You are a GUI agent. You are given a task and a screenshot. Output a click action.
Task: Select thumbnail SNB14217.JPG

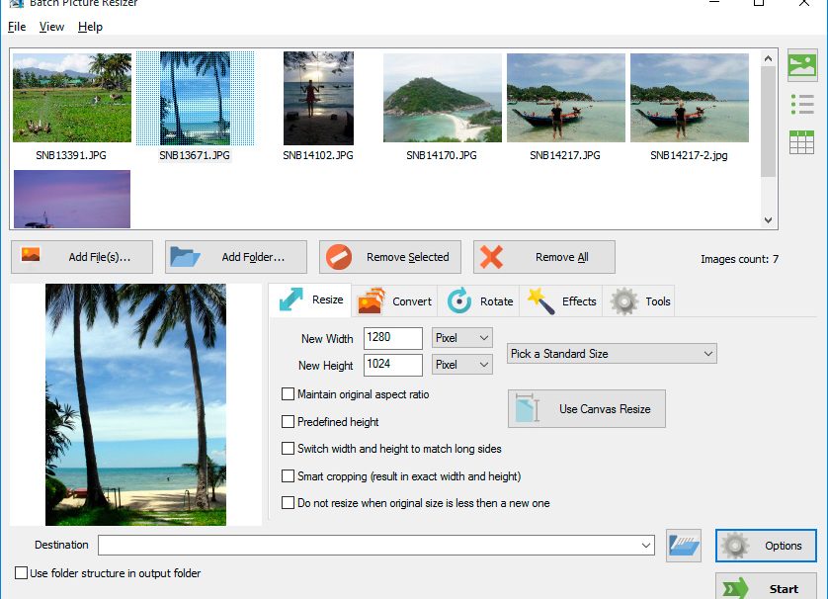tap(566, 98)
